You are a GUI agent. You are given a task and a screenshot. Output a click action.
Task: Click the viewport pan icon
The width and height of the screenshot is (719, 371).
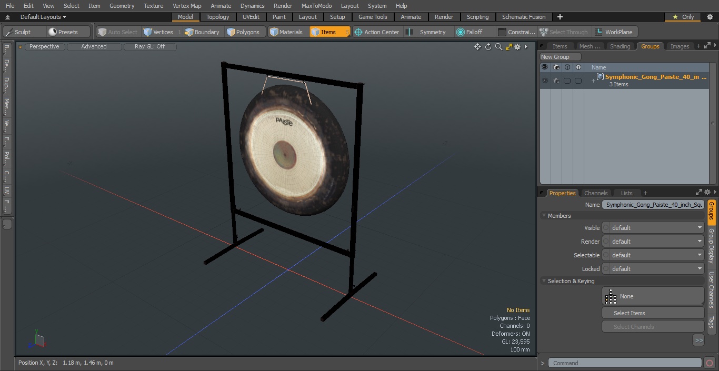tap(477, 47)
